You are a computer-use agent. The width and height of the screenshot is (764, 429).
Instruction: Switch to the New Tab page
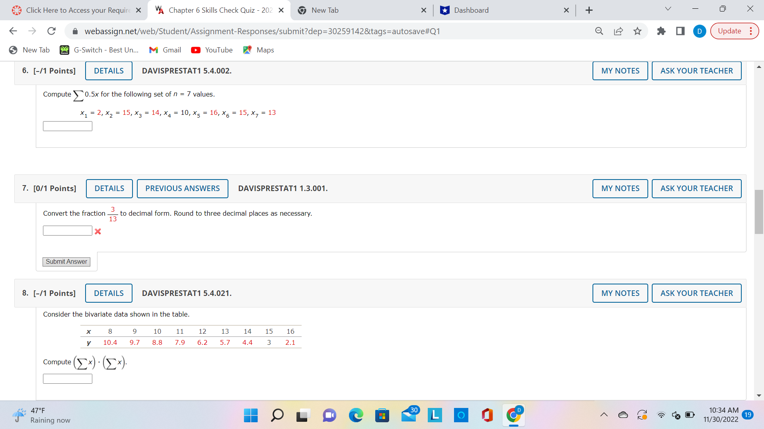click(326, 10)
